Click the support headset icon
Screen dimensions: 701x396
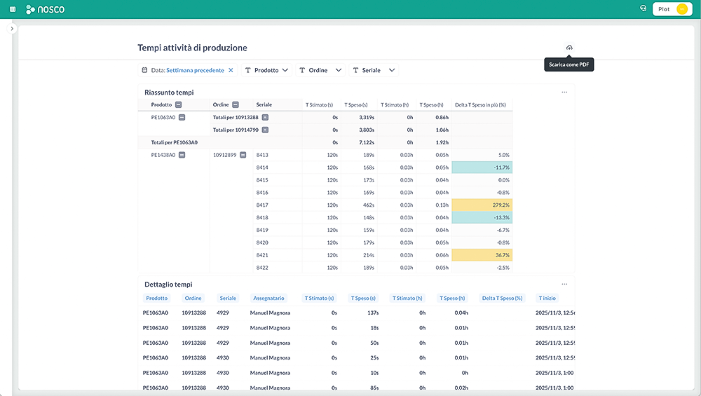[x=643, y=9]
